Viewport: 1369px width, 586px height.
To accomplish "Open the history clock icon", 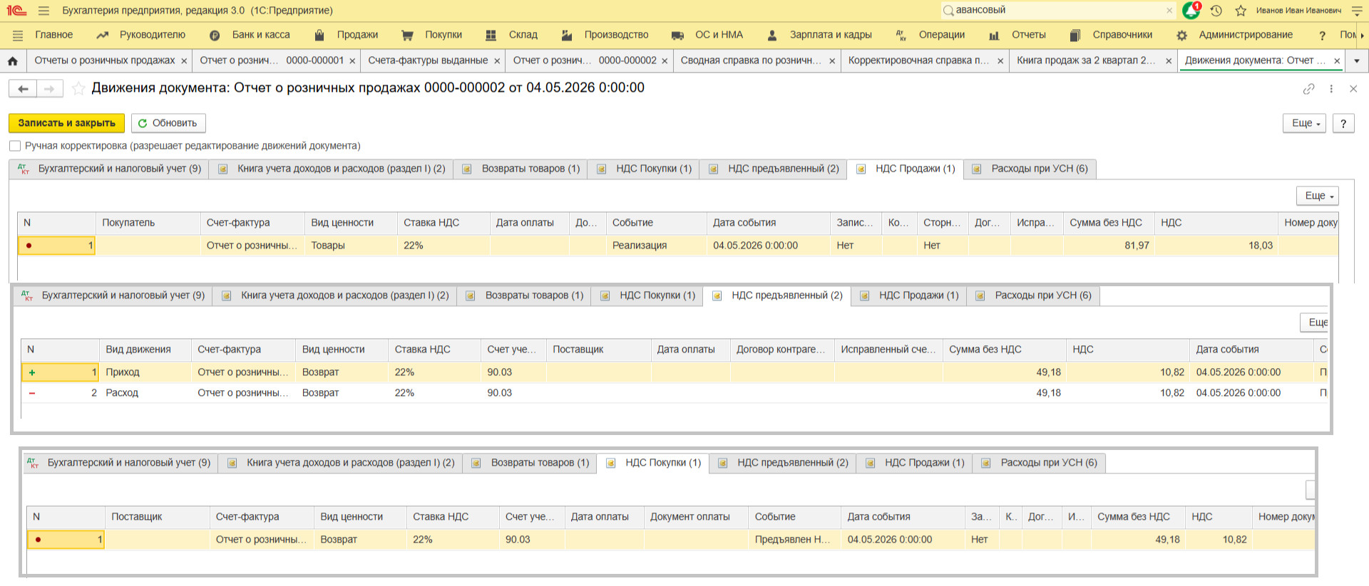I will [x=1216, y=11].
